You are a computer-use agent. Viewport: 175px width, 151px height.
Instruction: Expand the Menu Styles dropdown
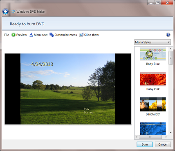coord(153,42)
